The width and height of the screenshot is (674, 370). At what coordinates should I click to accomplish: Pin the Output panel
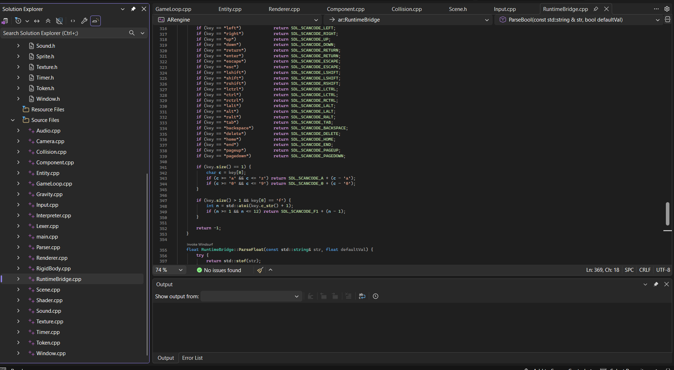point(656,284)
